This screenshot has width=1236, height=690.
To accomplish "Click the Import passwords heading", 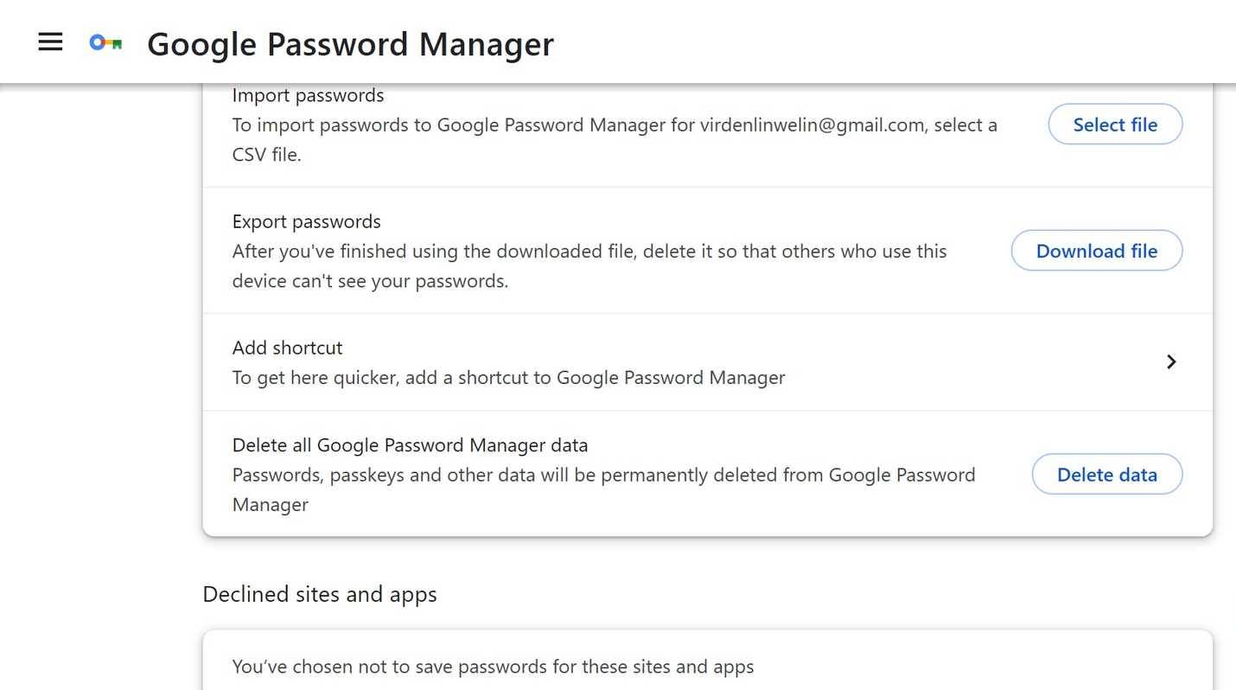I will point(308,95).
